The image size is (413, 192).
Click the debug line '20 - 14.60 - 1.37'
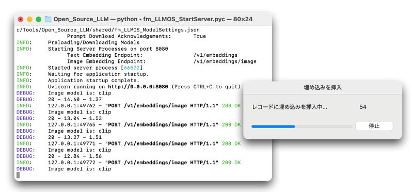(75, 99)
